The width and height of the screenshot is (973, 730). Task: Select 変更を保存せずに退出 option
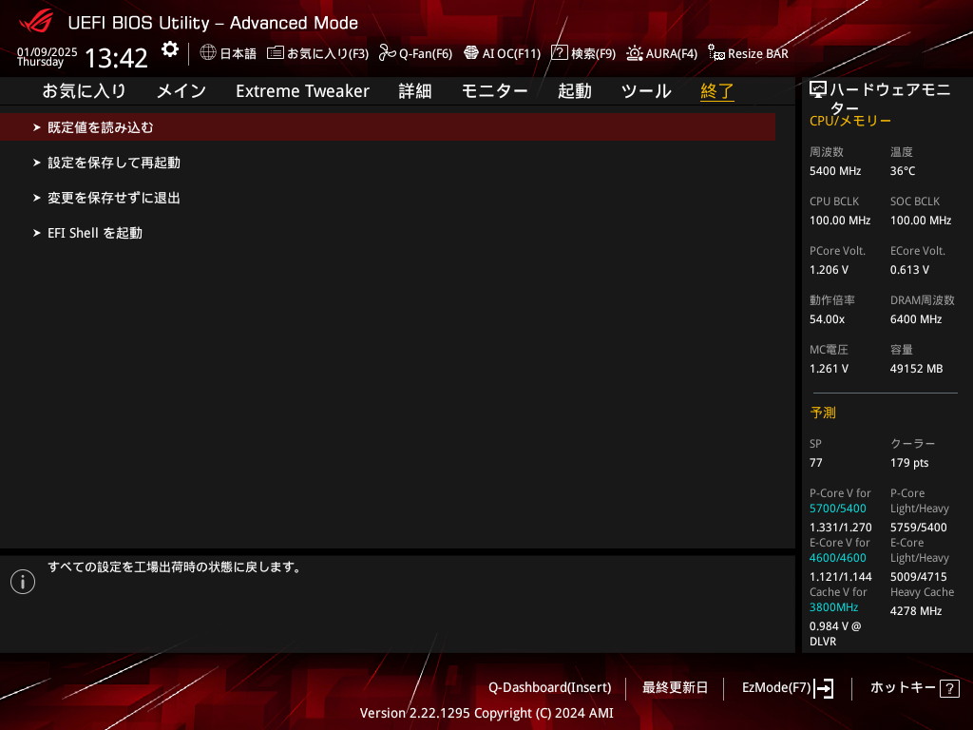pos(113,198)
